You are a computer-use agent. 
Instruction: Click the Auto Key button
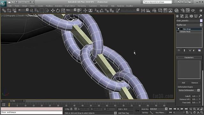(145, 109)
